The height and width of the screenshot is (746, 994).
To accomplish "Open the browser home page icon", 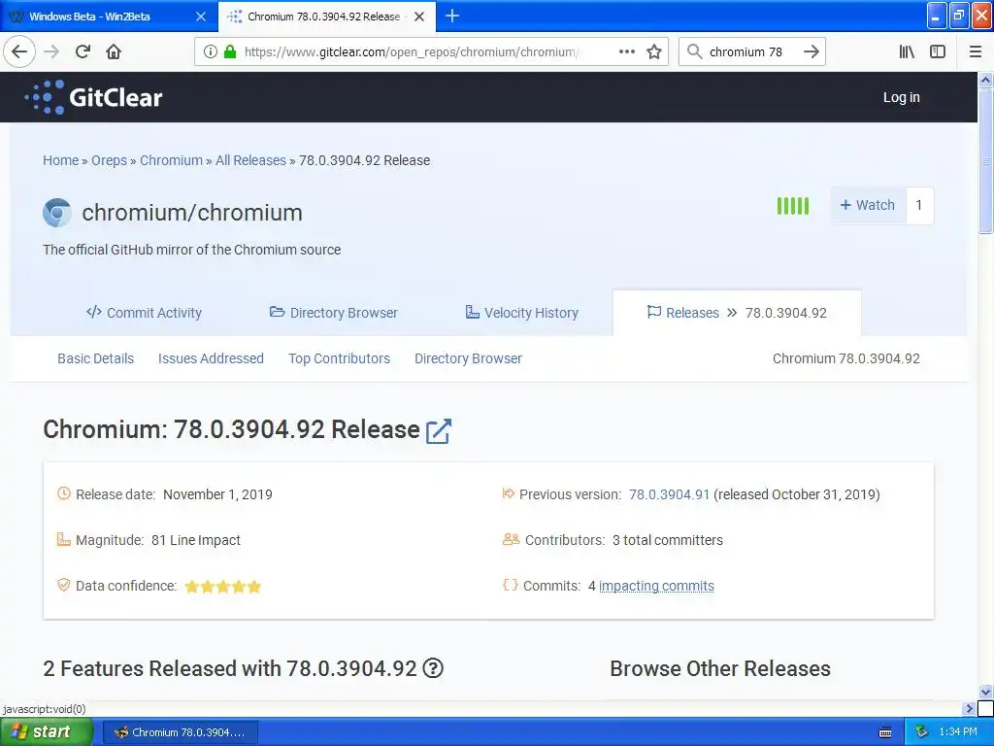I will (114, 51).
